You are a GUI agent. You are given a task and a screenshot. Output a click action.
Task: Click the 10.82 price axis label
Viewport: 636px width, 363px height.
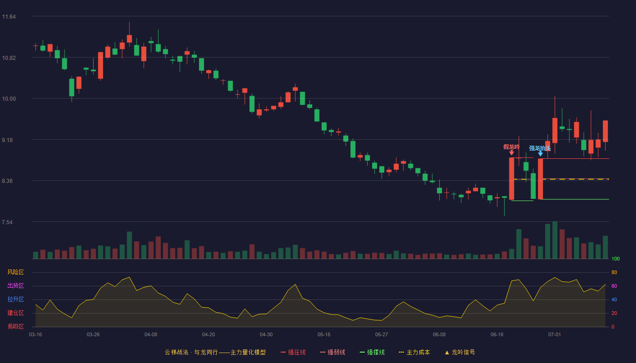9,58
